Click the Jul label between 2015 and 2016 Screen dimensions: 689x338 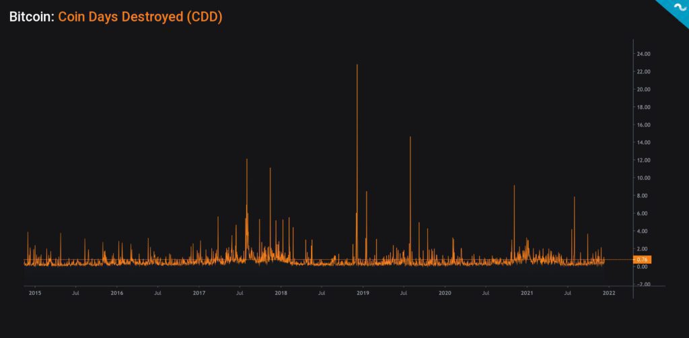point(75,293)
